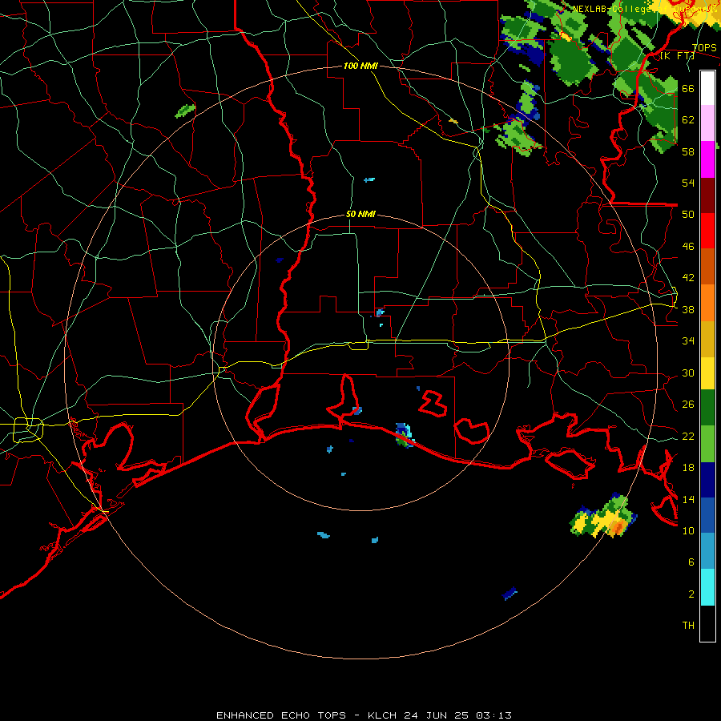
Task: Click the "66" legend value
Action: (688, 88)
